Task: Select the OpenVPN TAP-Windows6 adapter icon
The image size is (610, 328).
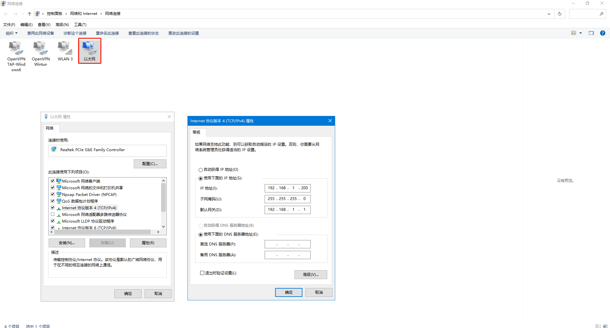Action: [x=16, y=48]
